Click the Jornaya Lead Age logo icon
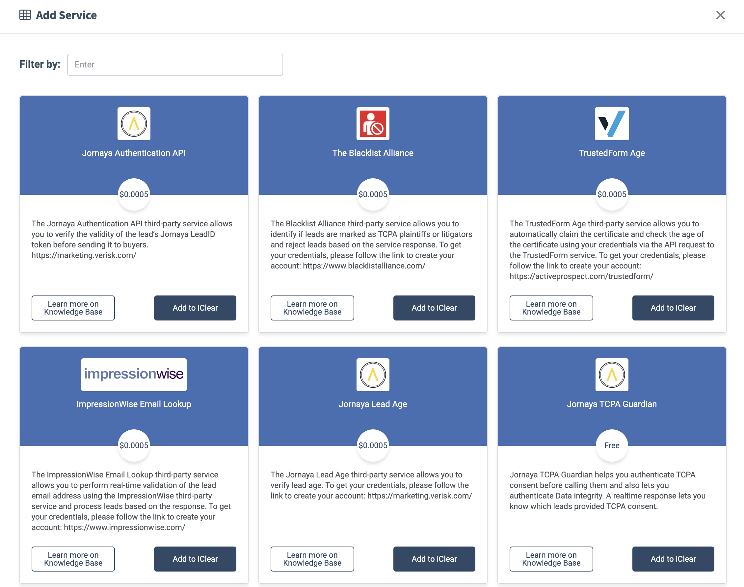 click(373, 375)
